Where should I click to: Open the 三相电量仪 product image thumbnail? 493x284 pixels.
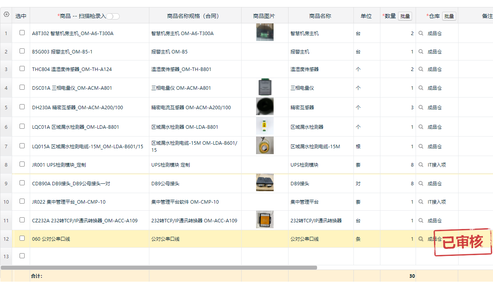pyautogui.click(x=265, y=87)
